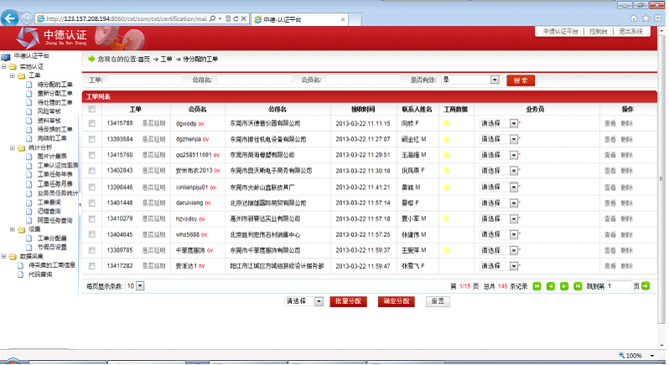Select all rows via header checkbox
Screen dimensions: 669x365
click(x=92, y=110)
